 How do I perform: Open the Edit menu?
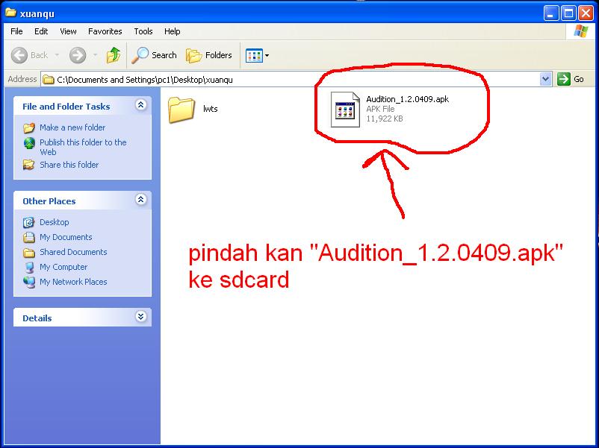(41, 31)
